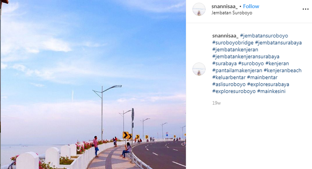Image resolution: width=312 pixels, height=169 pixels.
Task: Open the #kenjeran hashtag
Action: coord(277,64)
